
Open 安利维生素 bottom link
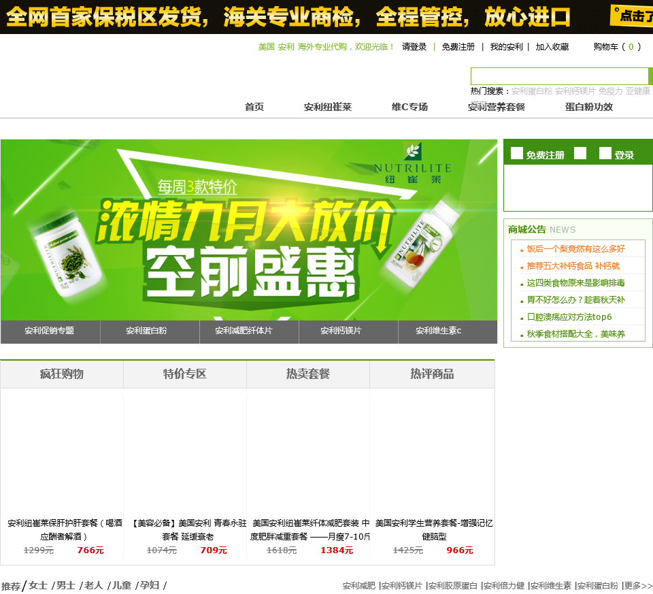click(x=551, y=586)
